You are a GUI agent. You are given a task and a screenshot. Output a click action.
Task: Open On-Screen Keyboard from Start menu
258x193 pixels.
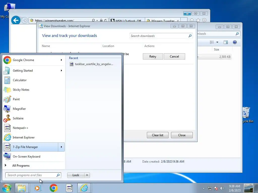click(x=34, y=156)
